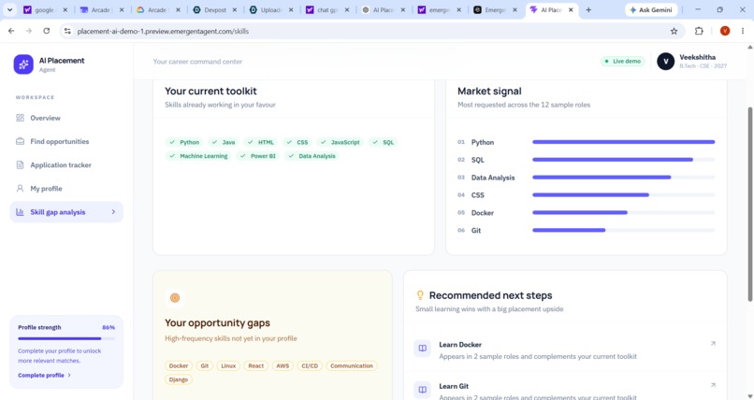Click the Data Analysis skill chip
Image resolution: width=754 pixels, height=400 pixels.
tap(312, 156)
